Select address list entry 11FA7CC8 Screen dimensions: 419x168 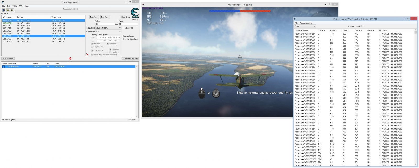click(x=69, y=66)
